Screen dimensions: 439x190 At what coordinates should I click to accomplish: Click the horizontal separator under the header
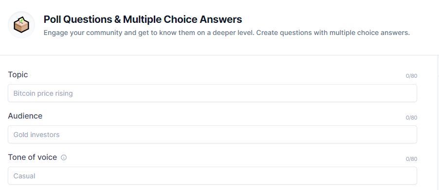(x=219, y=55)
